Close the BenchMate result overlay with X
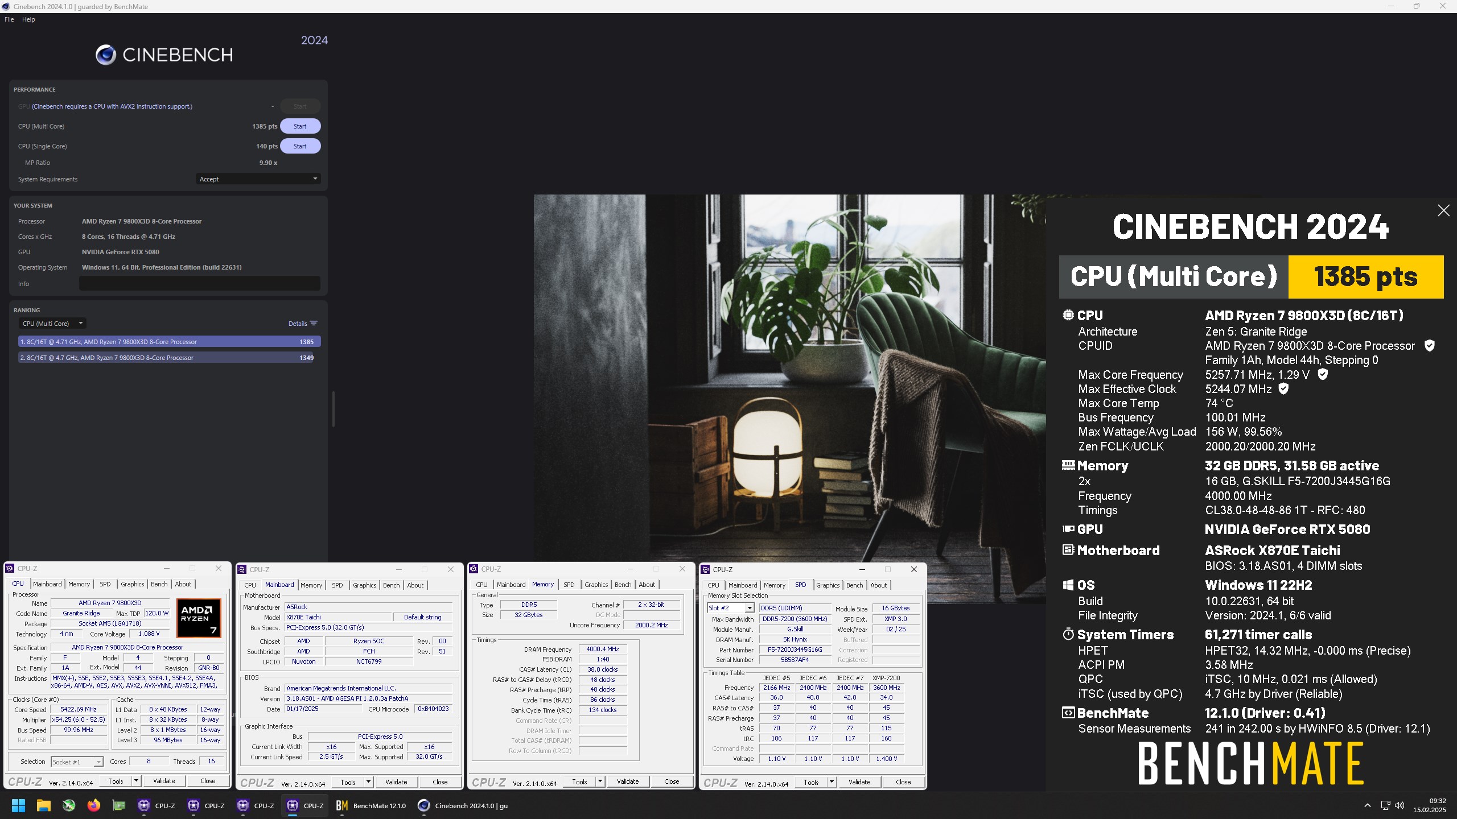Image resolution: width=1457 pixels, height=819 pixels. [1443, 210]
